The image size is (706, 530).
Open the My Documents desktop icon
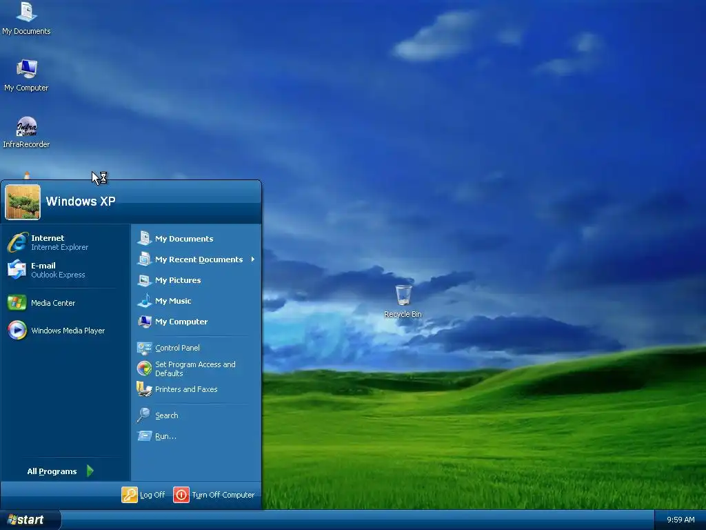26,18
